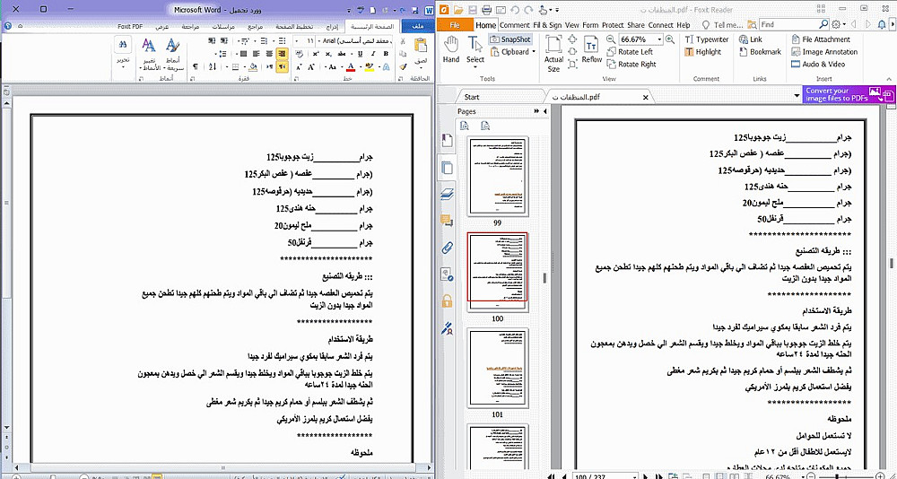Click the Print icon in Foxit quick toolbar
Viewport: 897px width, 479px height.
coord(487,10)
